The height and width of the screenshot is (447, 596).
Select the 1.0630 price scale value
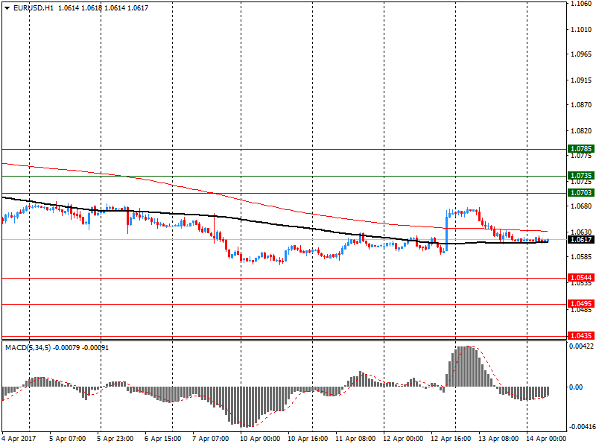tap(581, 232)
